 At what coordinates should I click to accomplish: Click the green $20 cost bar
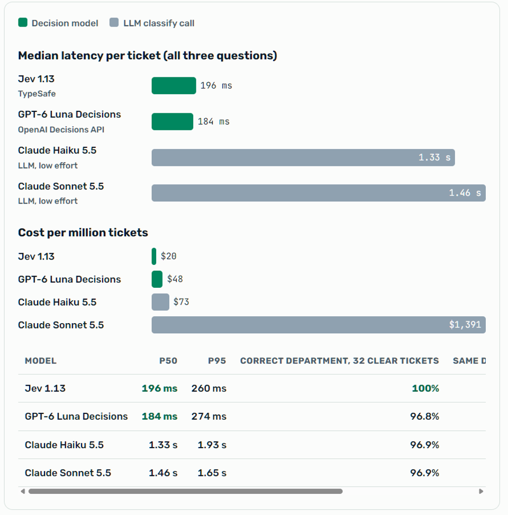[x=154, y=256]
